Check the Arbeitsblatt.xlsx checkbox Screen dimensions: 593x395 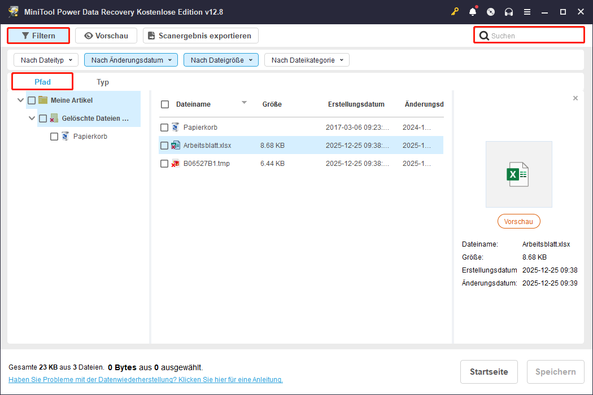164,145
